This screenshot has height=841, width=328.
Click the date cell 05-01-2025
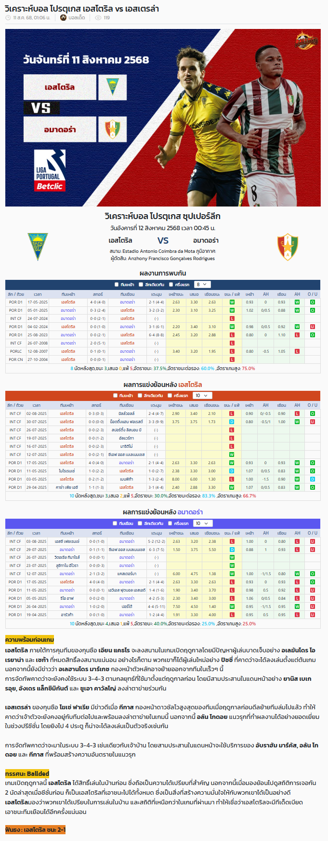point(38,310)
